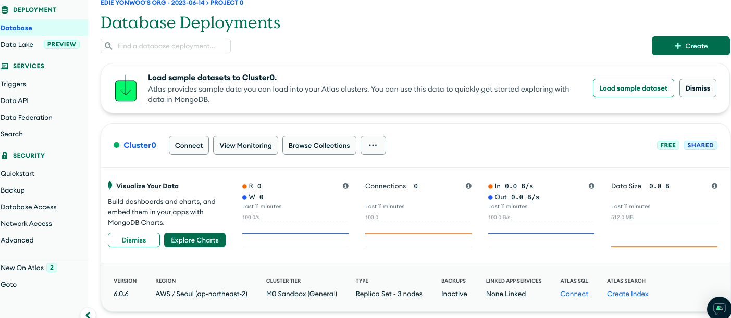Click type text Replica Set - 3 nodes
The image size is (731, 318).
[x=389, y=294]
